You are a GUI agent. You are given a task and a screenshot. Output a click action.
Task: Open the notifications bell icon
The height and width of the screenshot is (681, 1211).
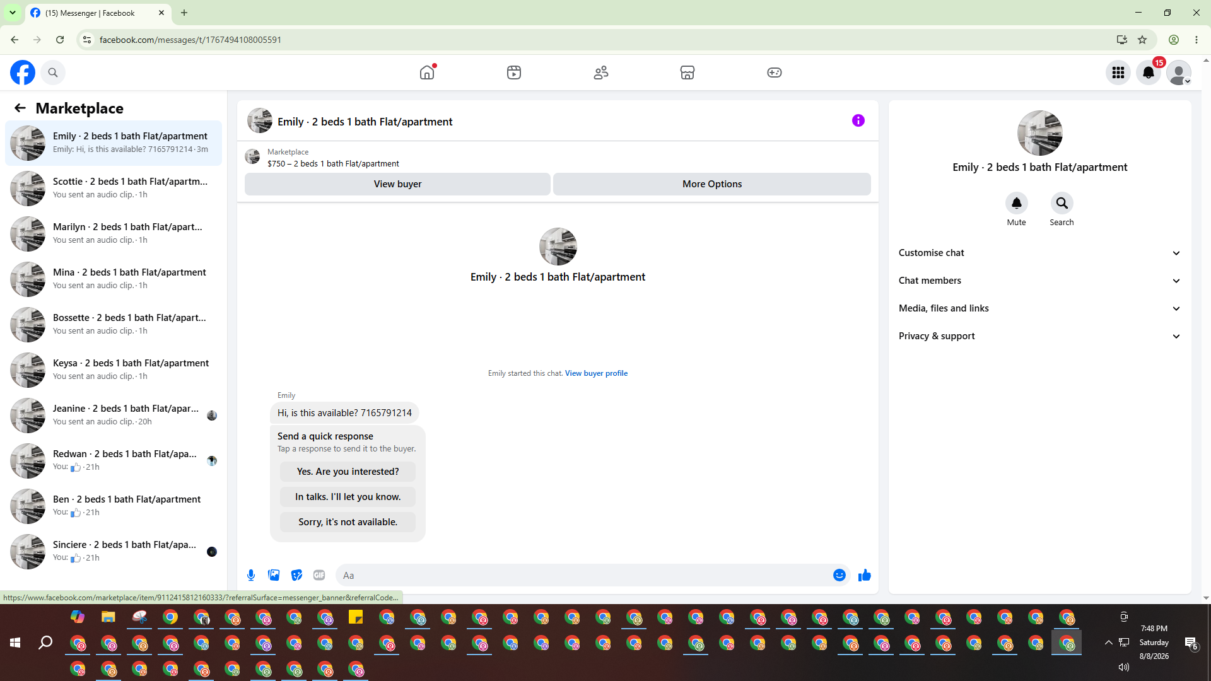pyautogui.click(x=1149, y=73)
